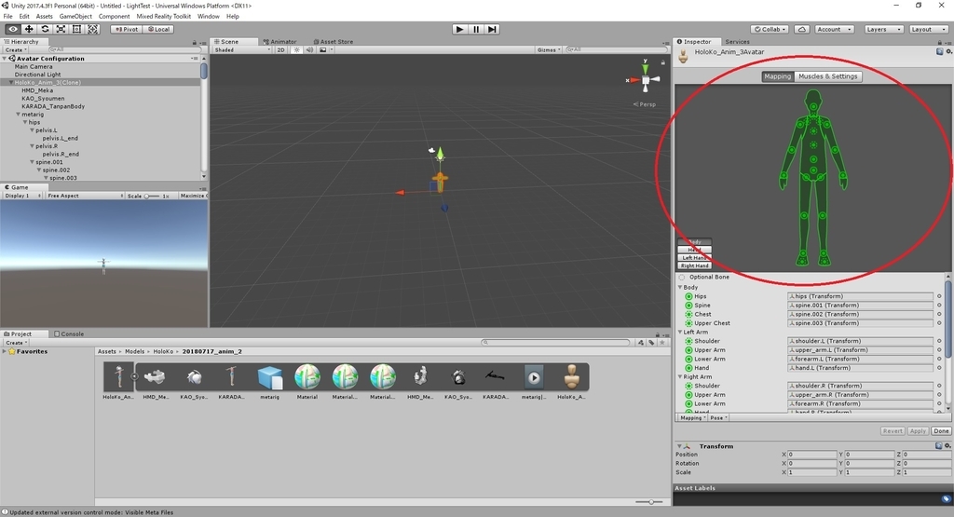Open the Gizmos dropdown

[549, 50]
